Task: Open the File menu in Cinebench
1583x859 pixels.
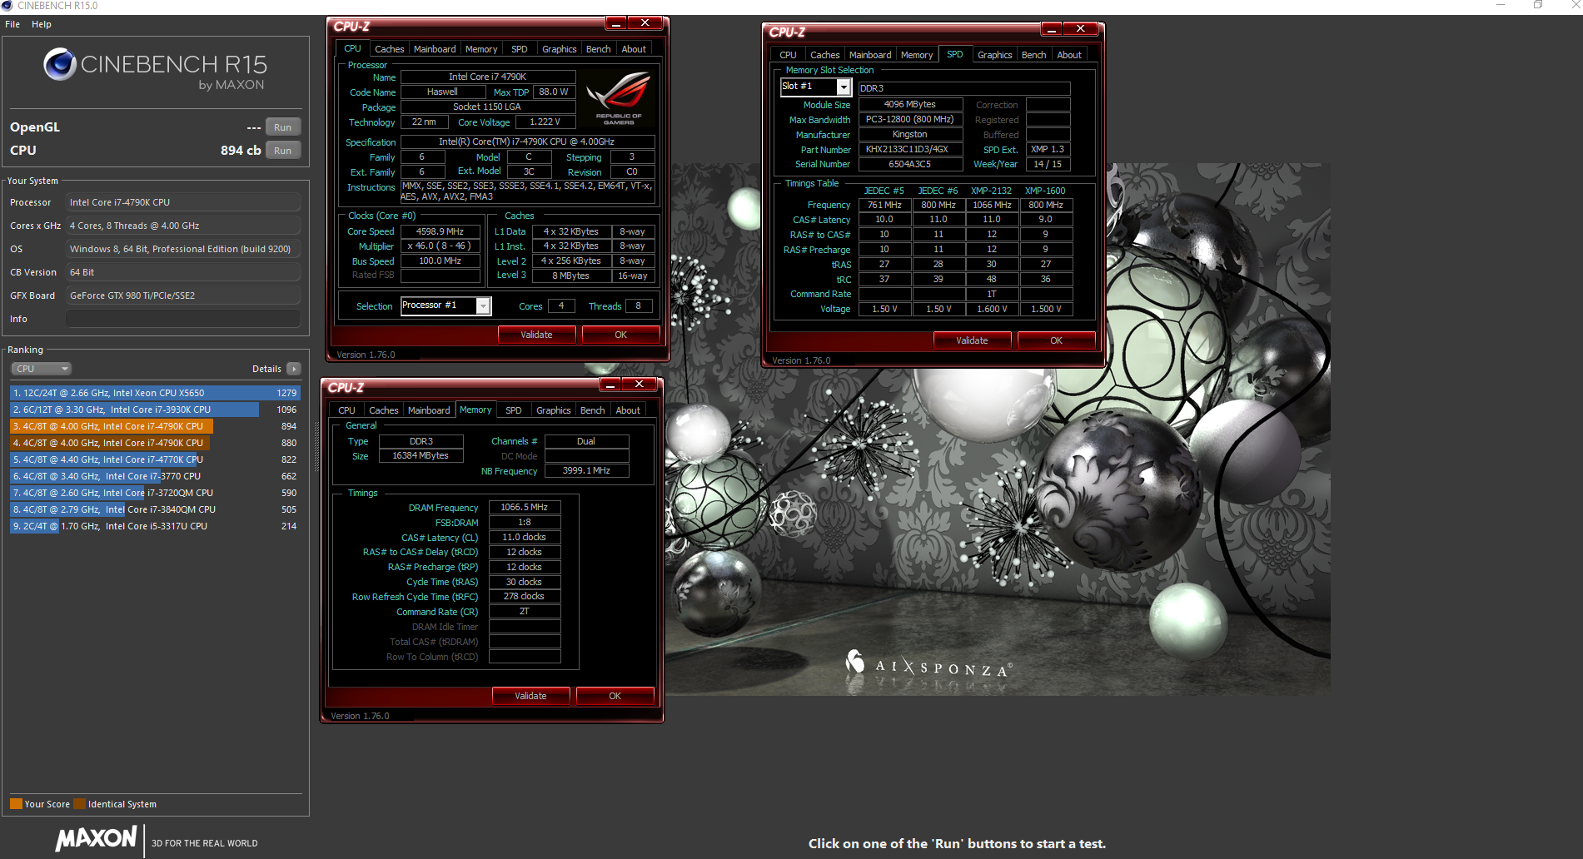Action: click(x=12, y=24)
